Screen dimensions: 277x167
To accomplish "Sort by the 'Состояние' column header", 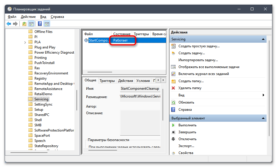I will click(122, 34).
